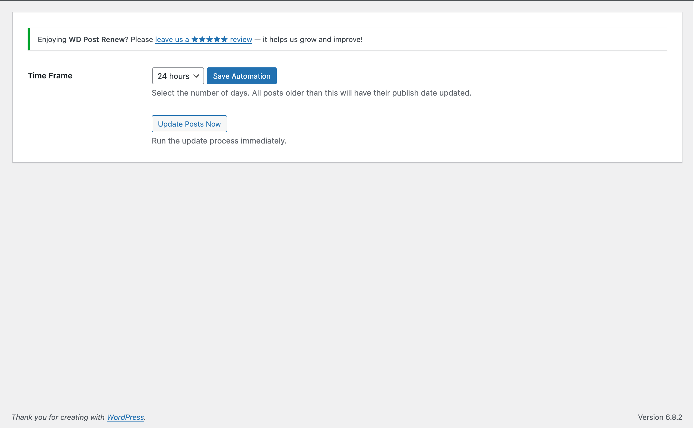Open the WordPress link in the footer
Screen dimensions: 694x428
(125, 417)
